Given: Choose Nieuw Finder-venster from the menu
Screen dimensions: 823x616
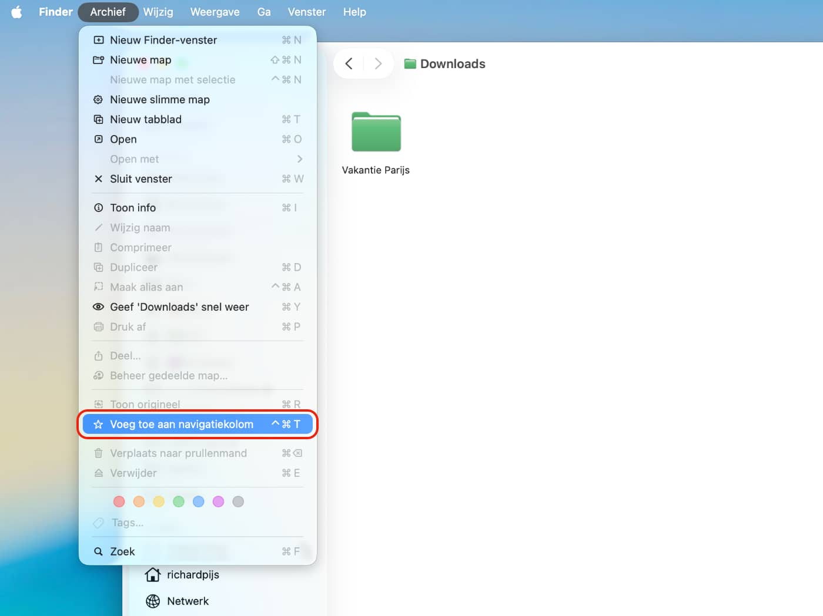Looking at the screenshot, I should coord(163,40).
